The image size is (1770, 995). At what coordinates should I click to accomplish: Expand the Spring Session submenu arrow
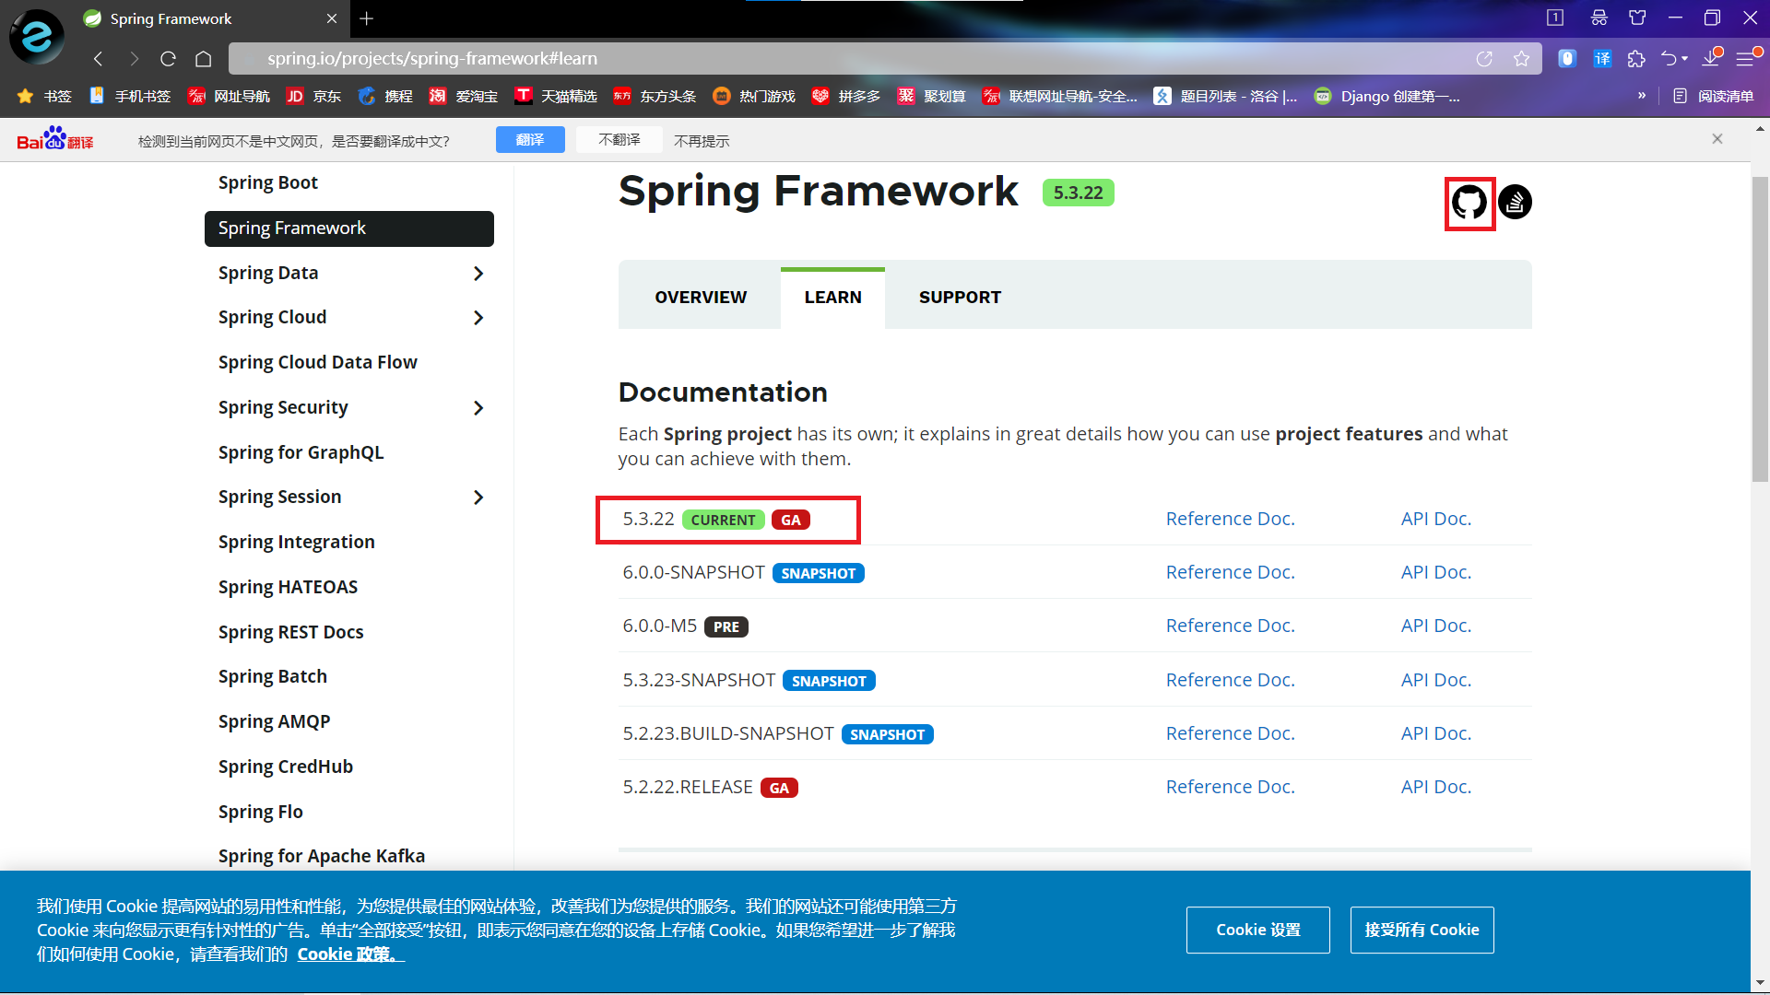click(478, 497)
